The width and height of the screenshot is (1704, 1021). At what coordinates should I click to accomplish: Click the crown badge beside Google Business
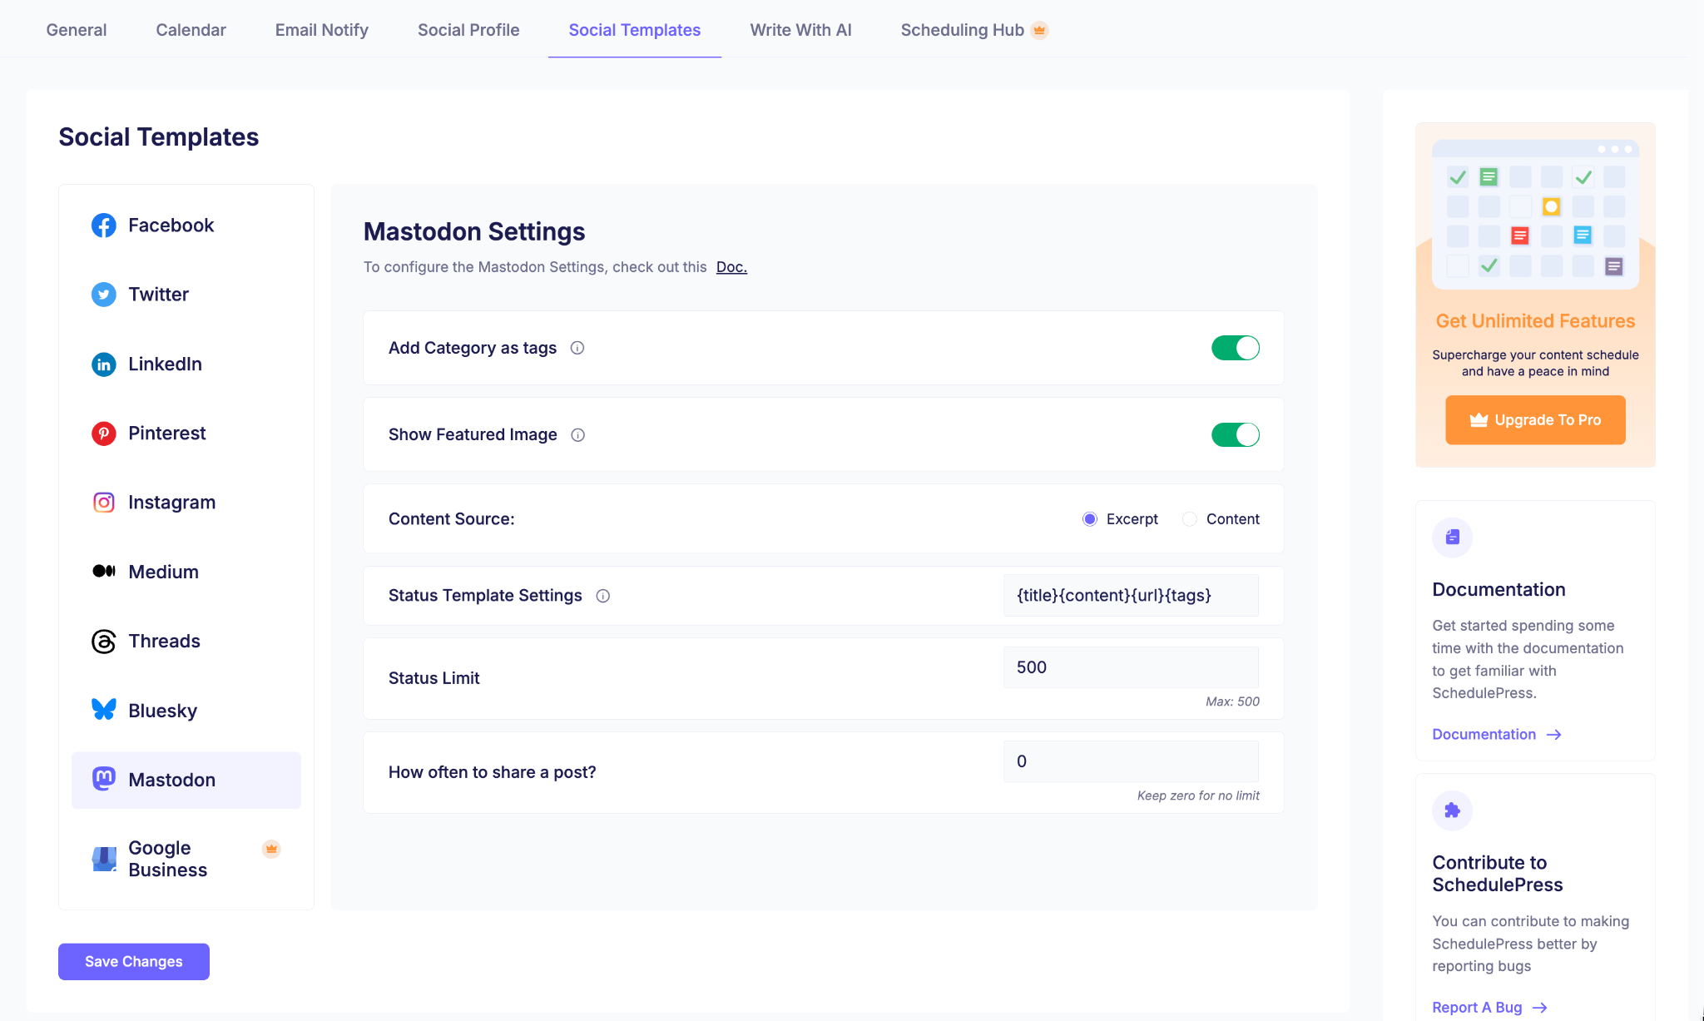[x=271, y=849]
